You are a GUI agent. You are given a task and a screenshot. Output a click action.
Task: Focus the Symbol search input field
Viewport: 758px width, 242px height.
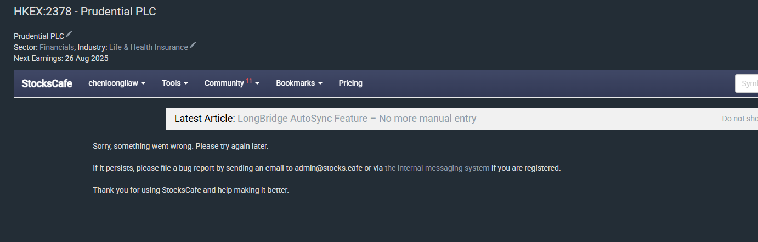pyautogui.click(x=746, y=83)
